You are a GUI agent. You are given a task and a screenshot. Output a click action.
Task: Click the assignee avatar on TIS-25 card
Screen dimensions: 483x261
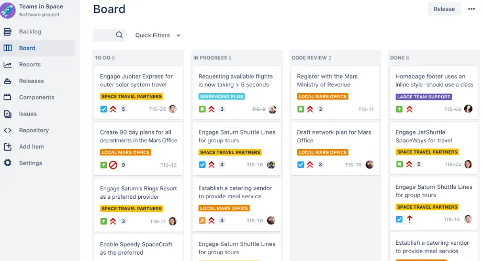pos(172,109)
